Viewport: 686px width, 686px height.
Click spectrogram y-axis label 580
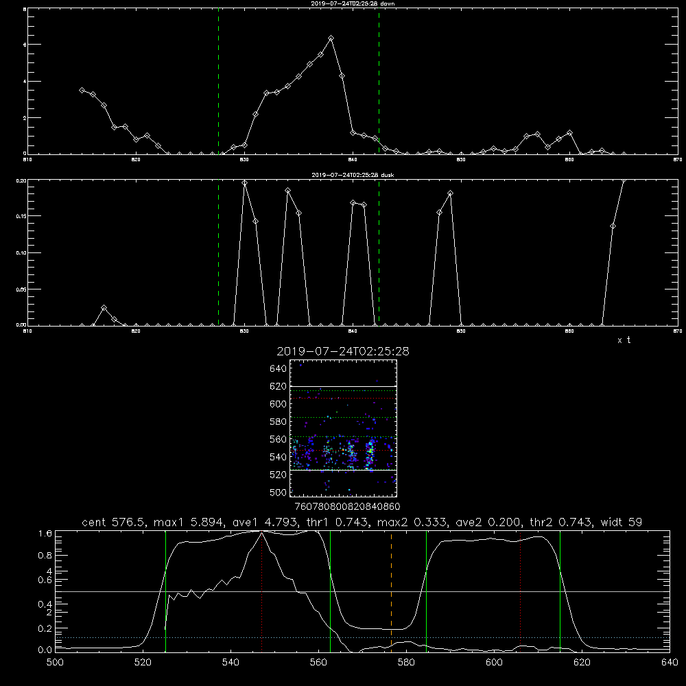tap(279, 422)
